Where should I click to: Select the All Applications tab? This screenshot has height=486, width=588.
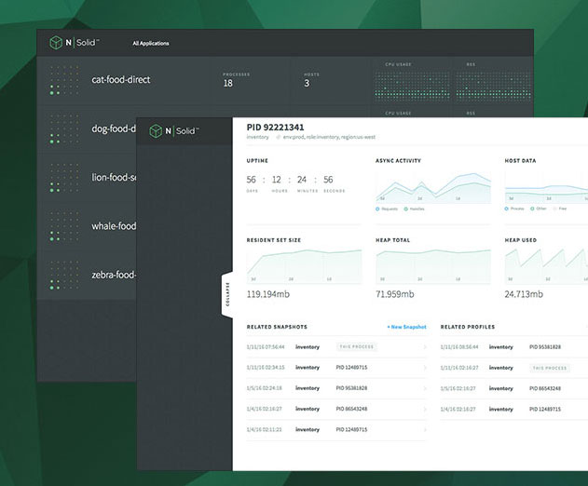(x=151, y=43)
